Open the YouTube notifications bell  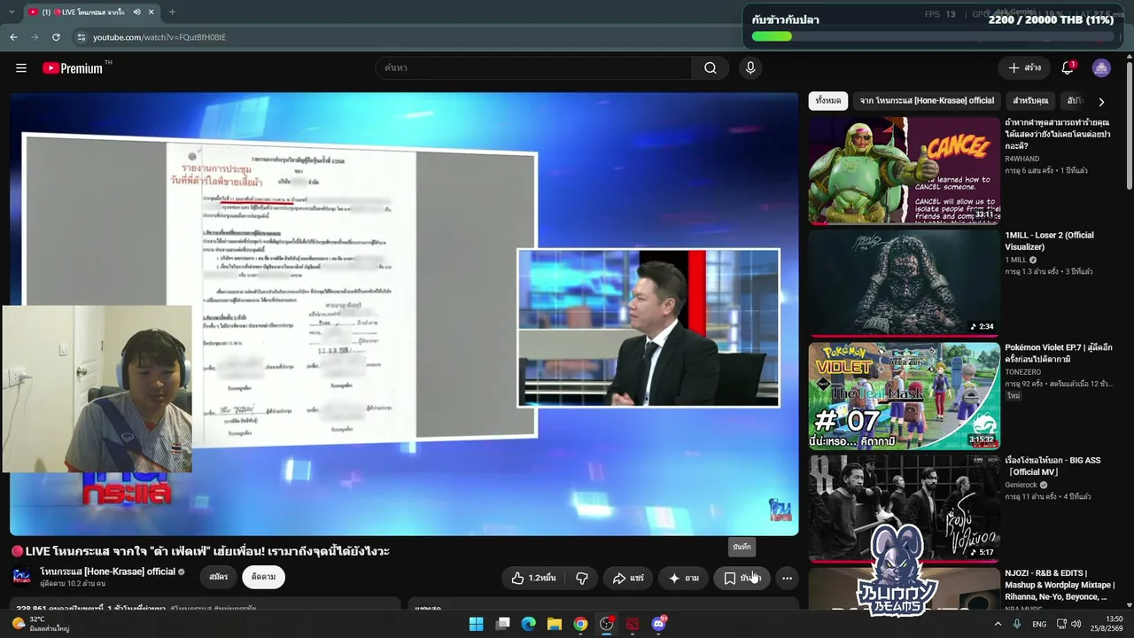point(1068,68)
